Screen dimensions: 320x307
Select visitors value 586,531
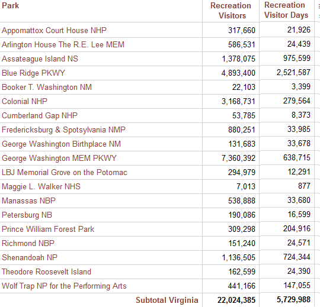click(x=242, y=44)
